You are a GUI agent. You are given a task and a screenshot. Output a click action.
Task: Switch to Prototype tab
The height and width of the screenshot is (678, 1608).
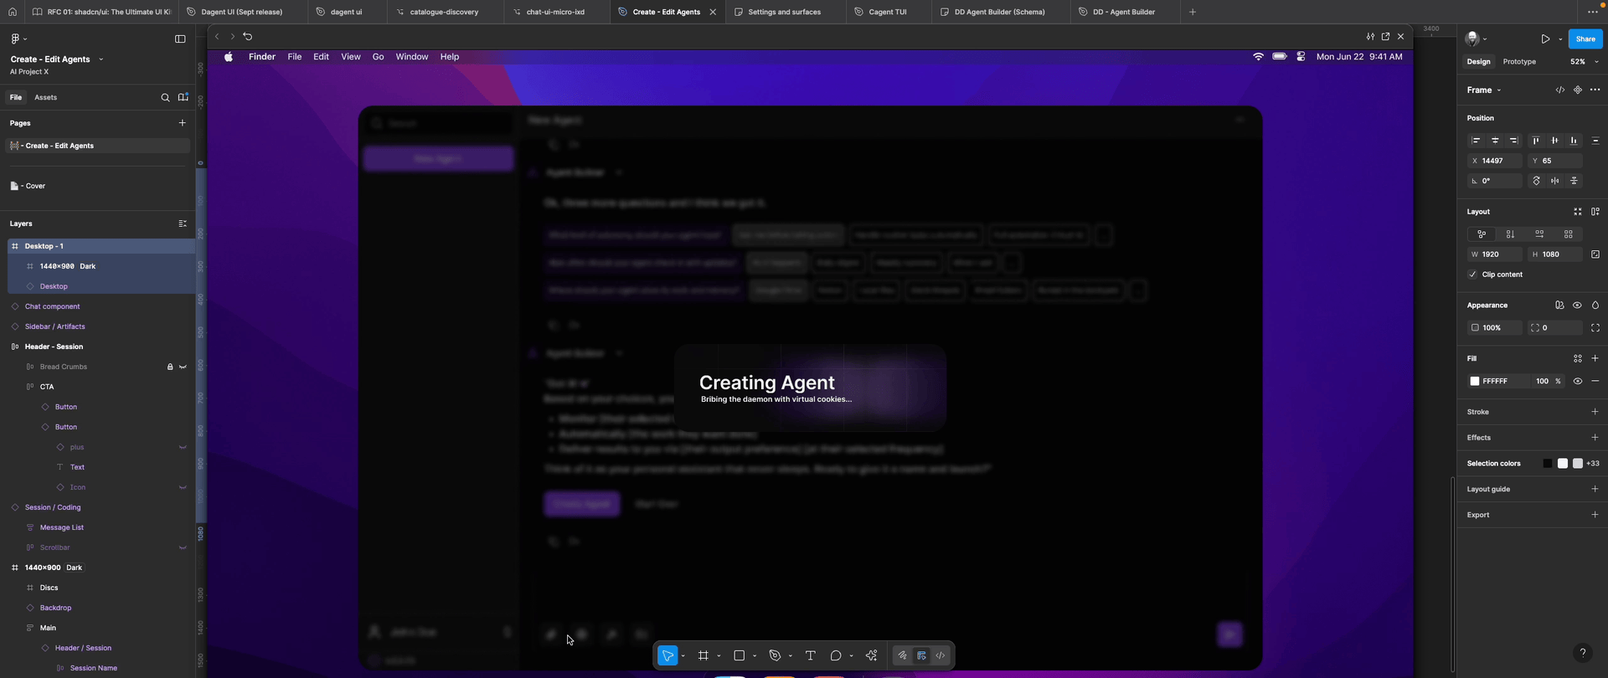1519,62
